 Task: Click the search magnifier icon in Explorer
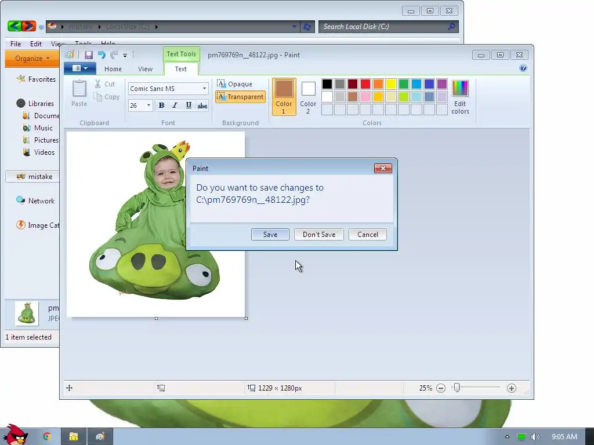[451, 27]
